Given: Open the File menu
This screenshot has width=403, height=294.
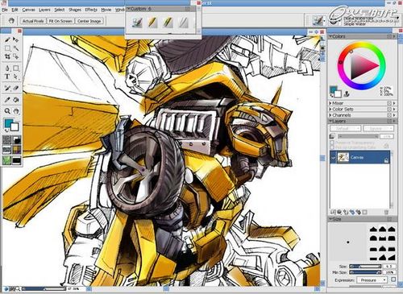Looking at the screenshot, I should pyautogui.click(x=5, y=10).
